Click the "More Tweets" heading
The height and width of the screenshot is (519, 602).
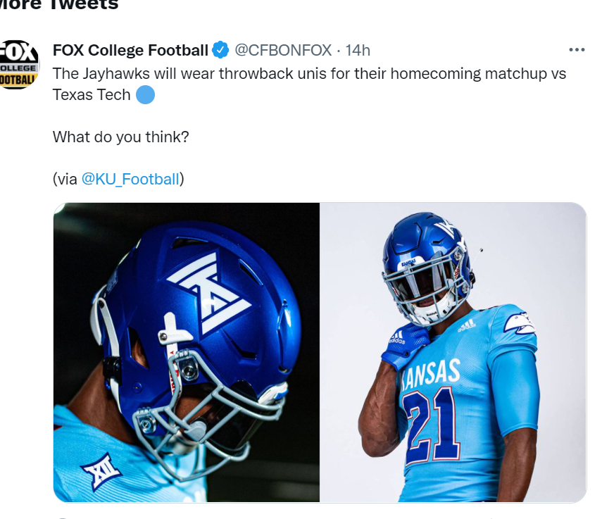tap(60, 6)
